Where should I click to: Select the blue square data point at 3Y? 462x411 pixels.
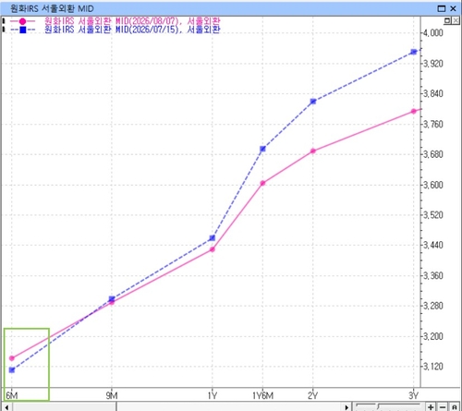click(414, 52)
